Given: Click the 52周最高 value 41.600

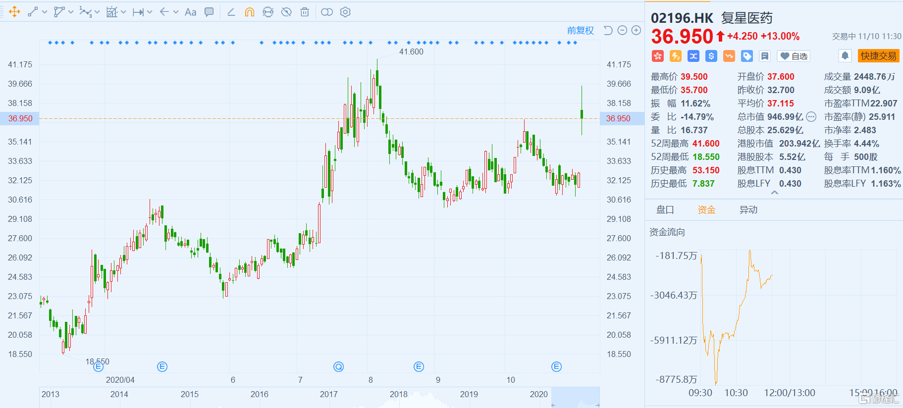Looking at the screenshot, I should coord(706,144).
